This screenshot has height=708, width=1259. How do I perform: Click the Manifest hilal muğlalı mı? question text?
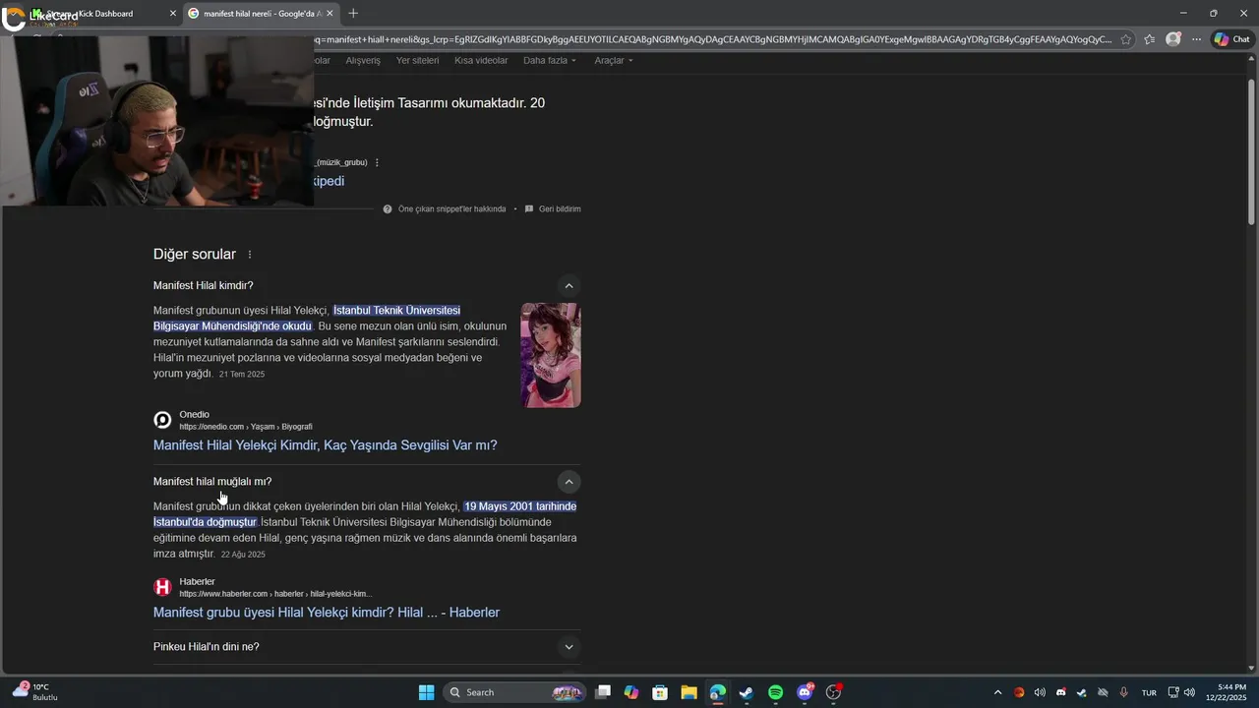tap(212, 482)
